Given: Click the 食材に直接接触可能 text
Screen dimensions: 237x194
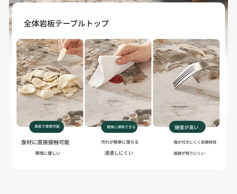Looking at the screenshot, I should (45, 142).
